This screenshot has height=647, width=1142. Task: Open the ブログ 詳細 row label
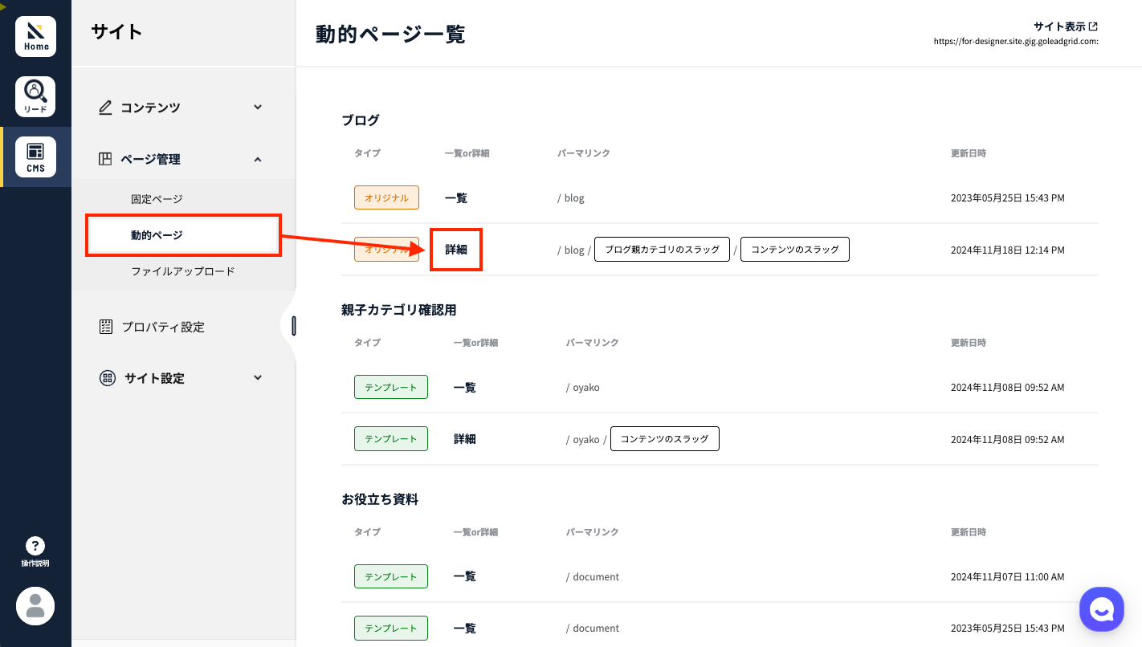(x=456, y=250)
